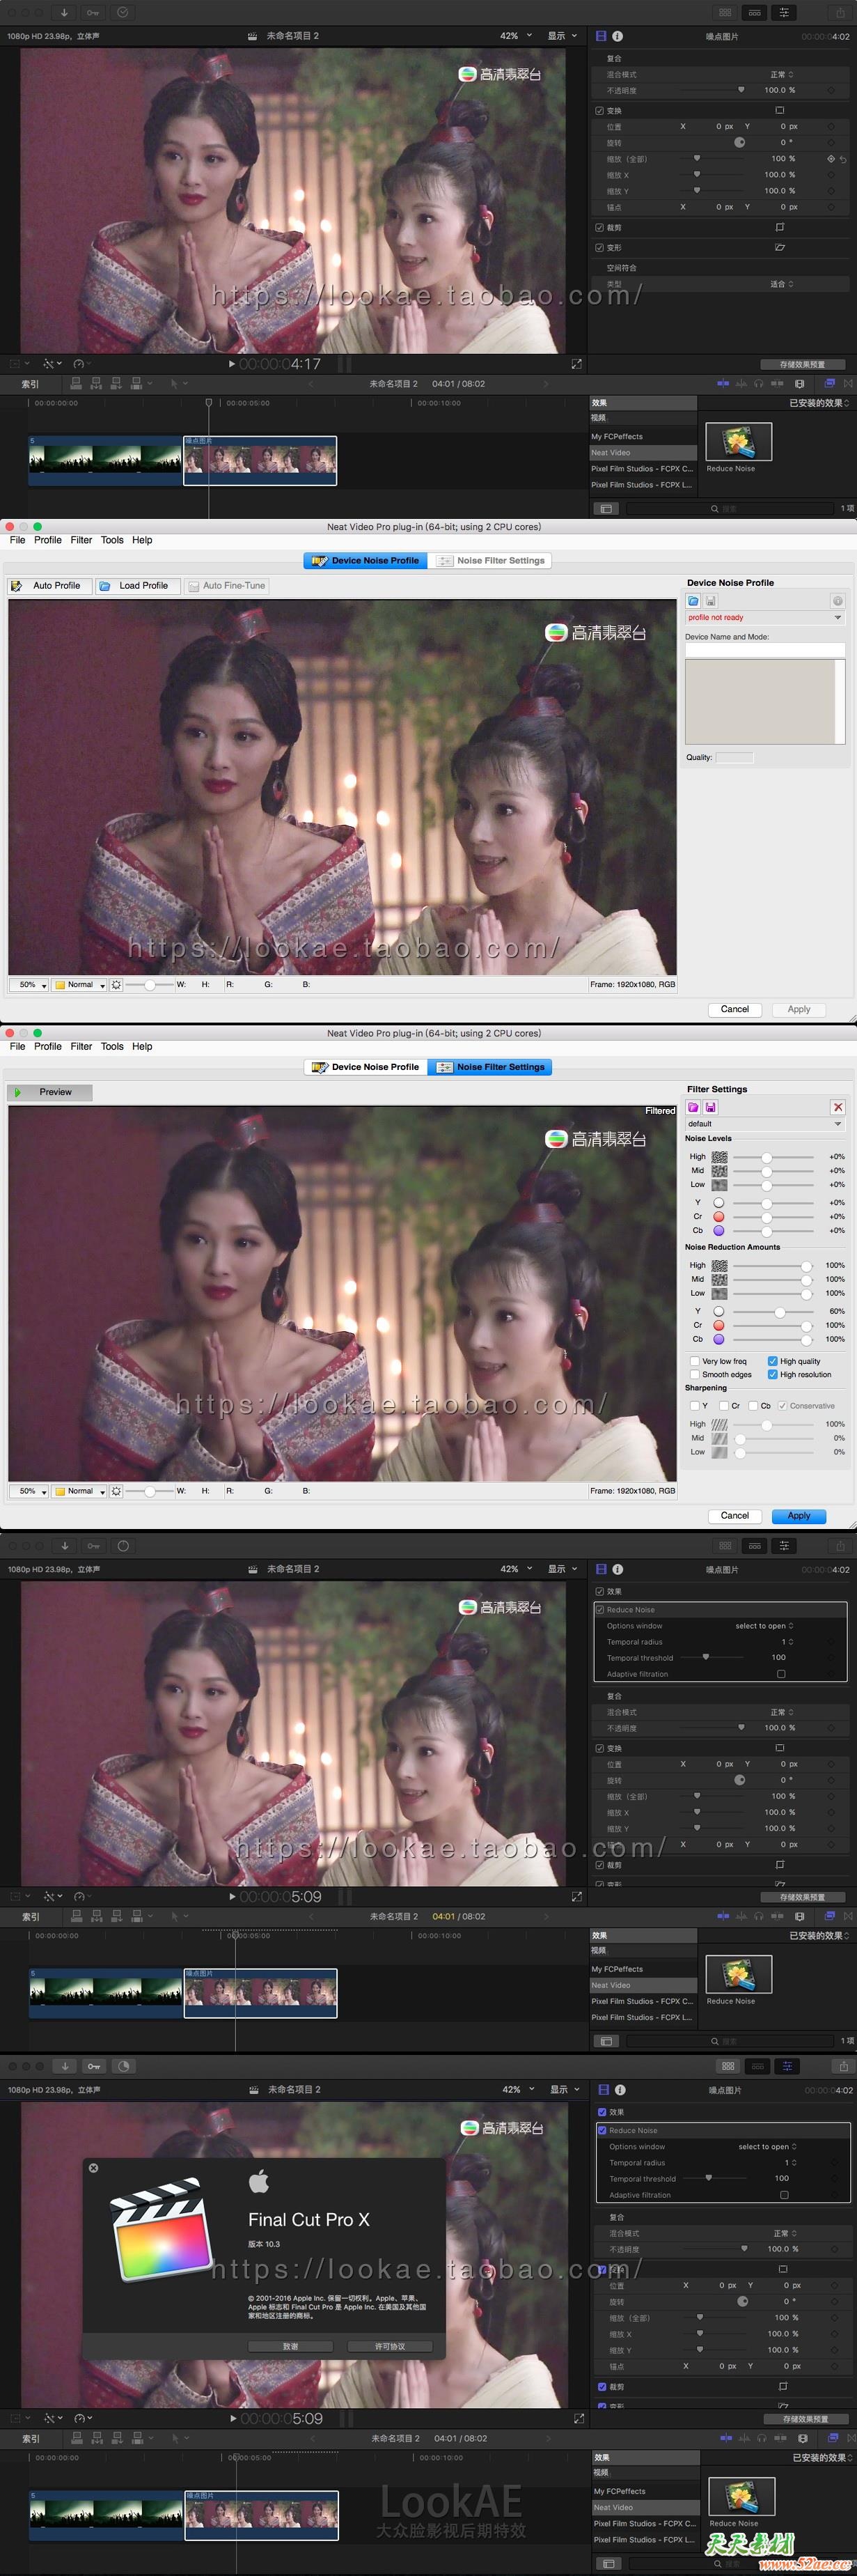Click the fullscreen viewer expand icon

tap(576, 364)
